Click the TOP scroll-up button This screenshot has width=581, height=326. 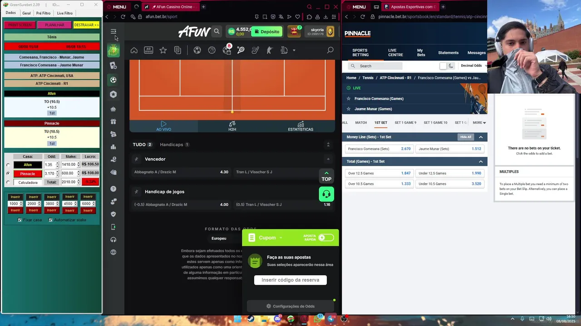click(x=326, y=176)
